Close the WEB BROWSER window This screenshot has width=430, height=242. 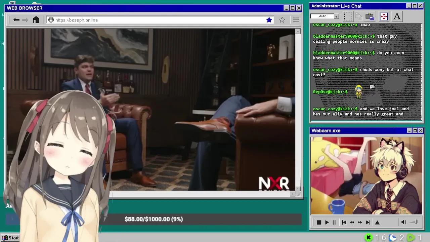[299, 8]
